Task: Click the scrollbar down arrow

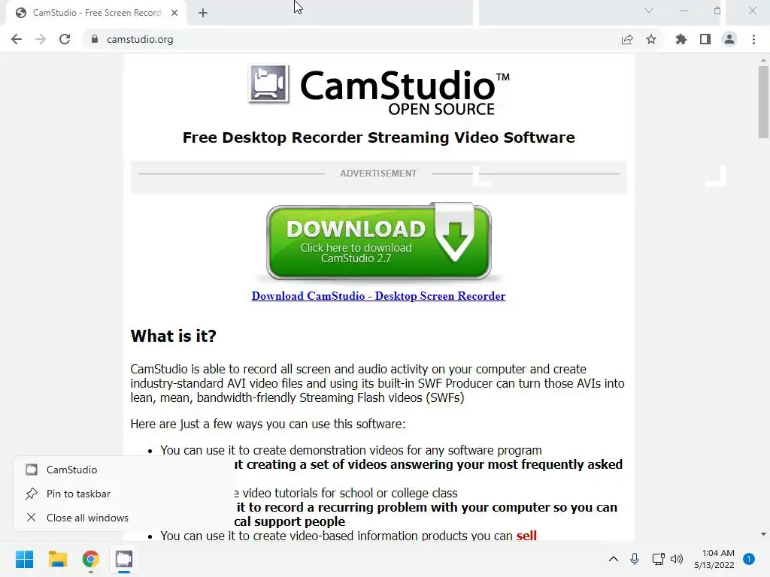Action: 763,534
